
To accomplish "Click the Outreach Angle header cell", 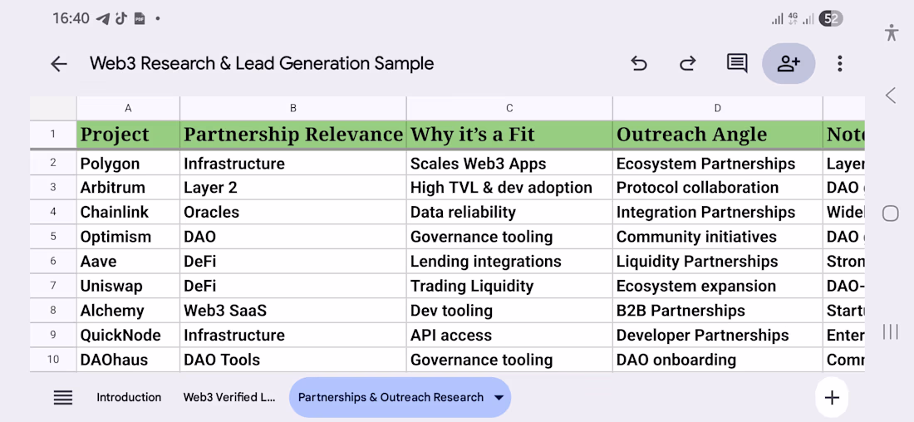I will pos(717,135).
